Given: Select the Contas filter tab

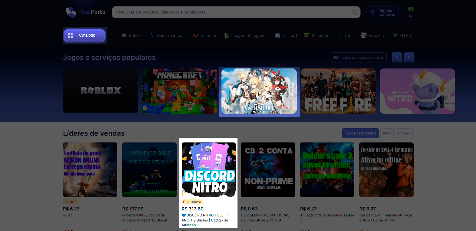Looking at the screenshot, I should [x=404, y=133].
